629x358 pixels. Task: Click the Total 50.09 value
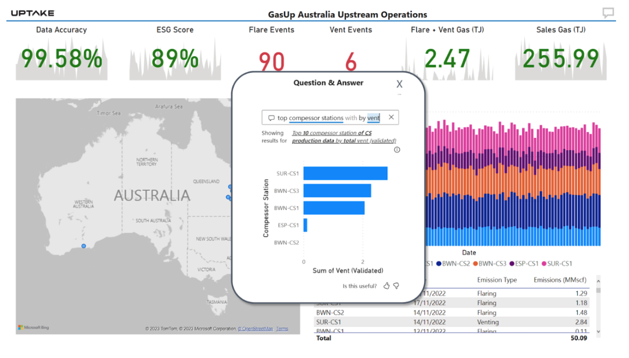point(579,338)
